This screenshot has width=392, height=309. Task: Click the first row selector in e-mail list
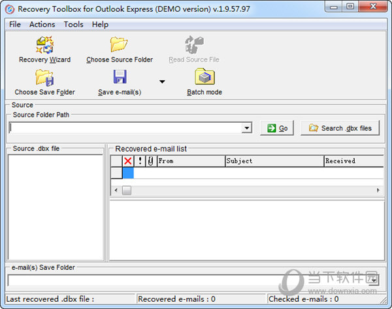[116, 173]
